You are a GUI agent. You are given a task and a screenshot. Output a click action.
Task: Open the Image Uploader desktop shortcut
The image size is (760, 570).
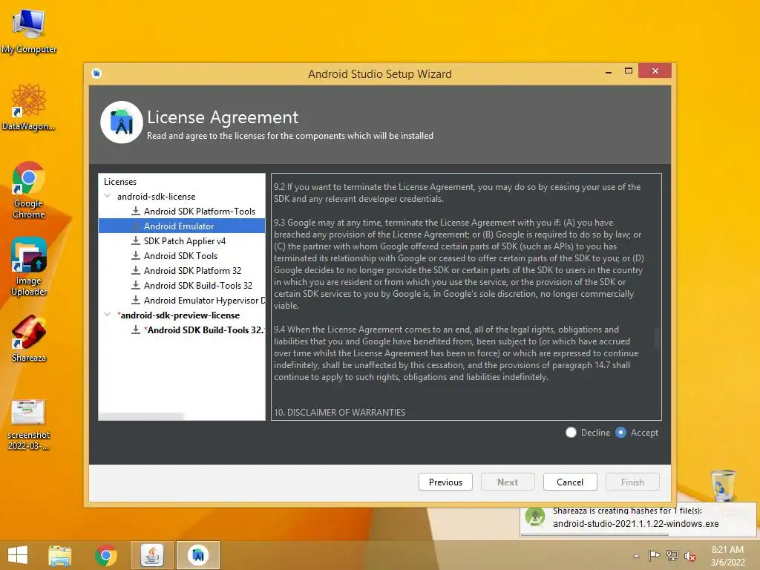29,266
